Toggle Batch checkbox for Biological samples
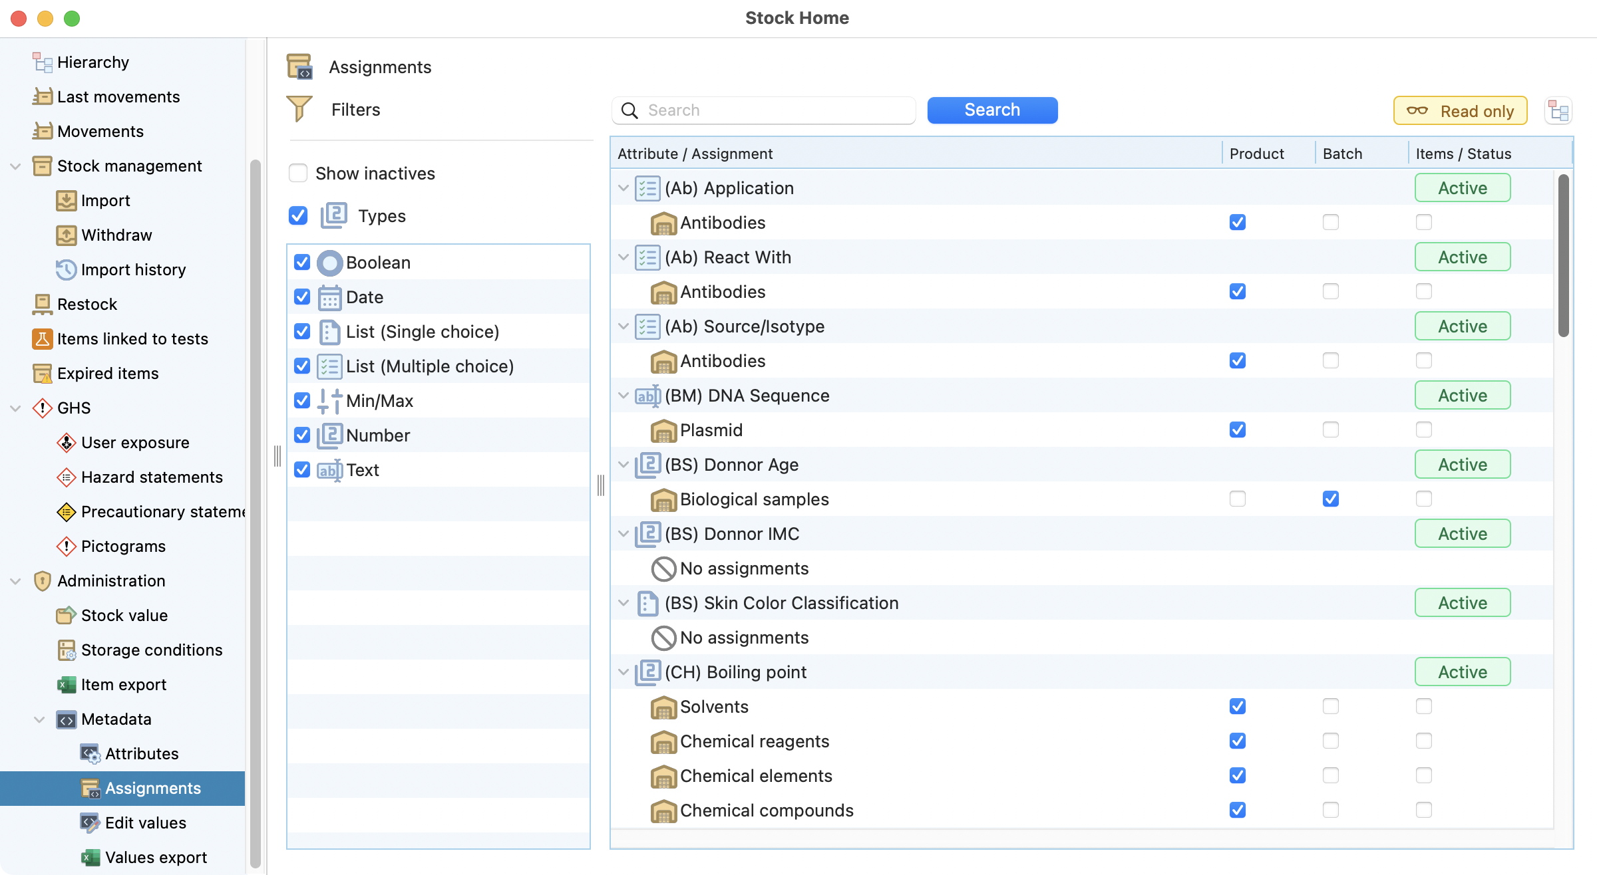This screenshot has width=1597, height=875. (x=1330, y=499)
